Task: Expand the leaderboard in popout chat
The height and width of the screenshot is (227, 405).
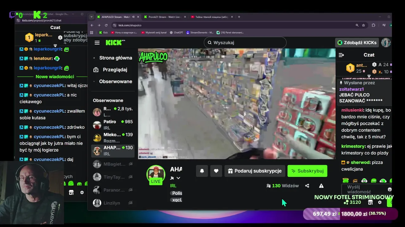Action: click(x=55, y=46)
